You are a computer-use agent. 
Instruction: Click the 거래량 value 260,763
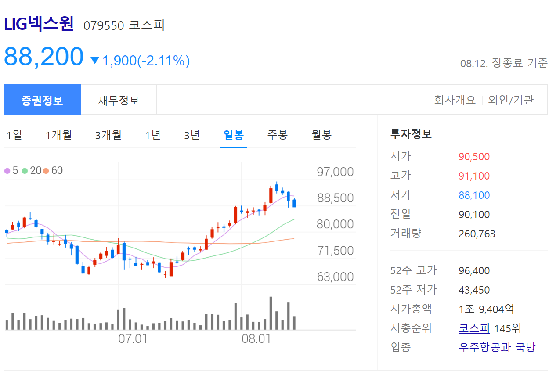(477, 234)
